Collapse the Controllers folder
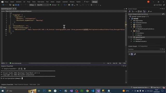Screen dimensions: 166x93 (131, 27)
